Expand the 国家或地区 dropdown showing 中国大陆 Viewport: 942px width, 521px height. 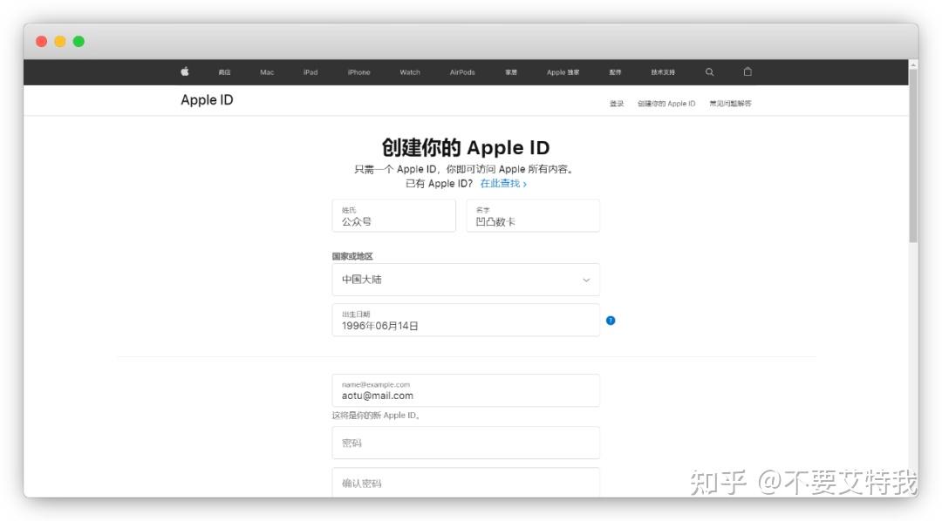pos(466,280)
